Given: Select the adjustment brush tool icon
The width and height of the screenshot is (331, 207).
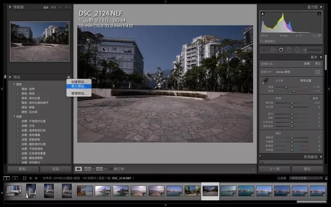Looking at the screenshot, I should [313, 50].
